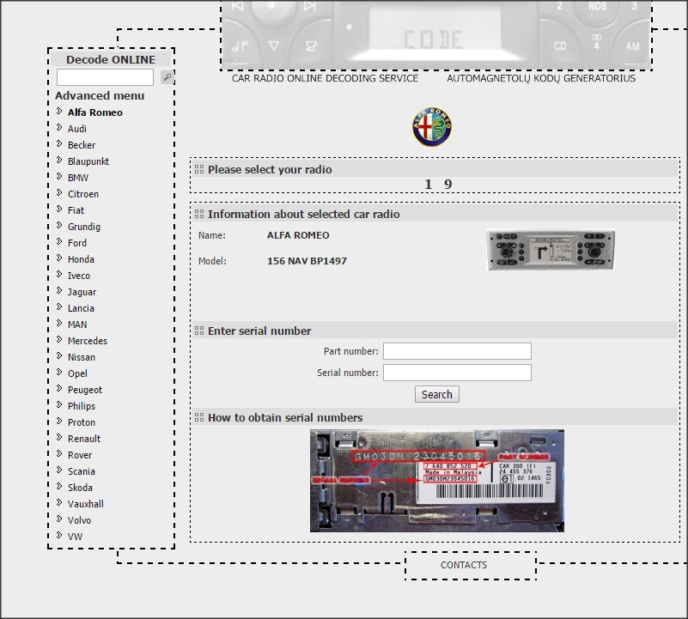Click arrow icon beside Renault
The height and width of the screenshot is (619, 688).
tap(59, 437)
